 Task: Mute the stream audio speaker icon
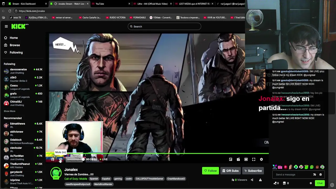click(x=60, y=159)
